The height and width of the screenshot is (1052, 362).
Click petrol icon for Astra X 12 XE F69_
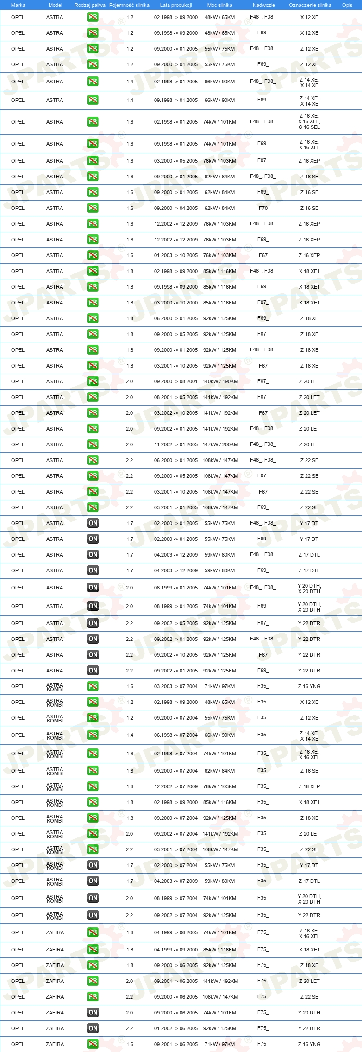click(x=93, y=33)
